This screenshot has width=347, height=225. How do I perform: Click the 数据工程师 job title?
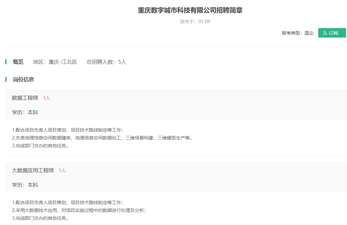(25, 98)
